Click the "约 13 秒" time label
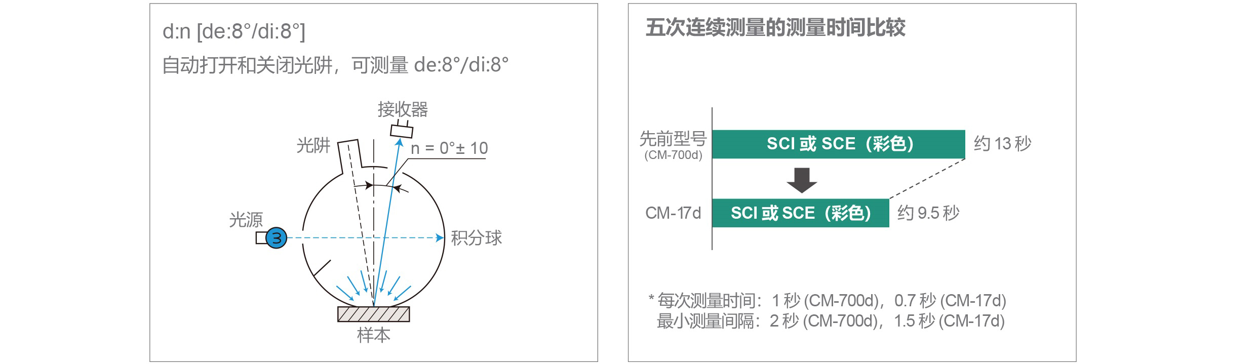The width and height of the screenshot is (1256, 364). tap(1002, 144)
